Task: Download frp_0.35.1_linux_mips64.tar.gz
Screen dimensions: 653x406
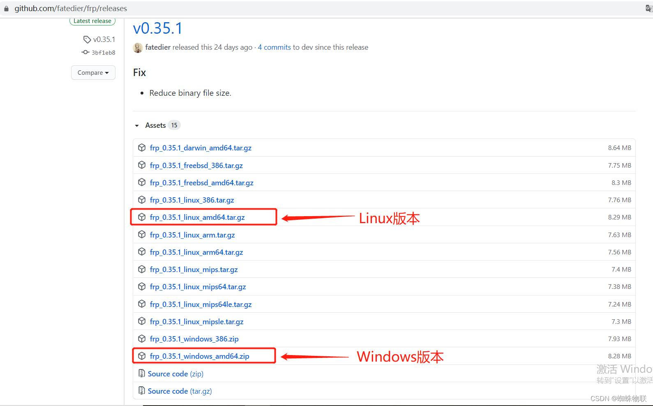Action: click(x=198, y=286)
